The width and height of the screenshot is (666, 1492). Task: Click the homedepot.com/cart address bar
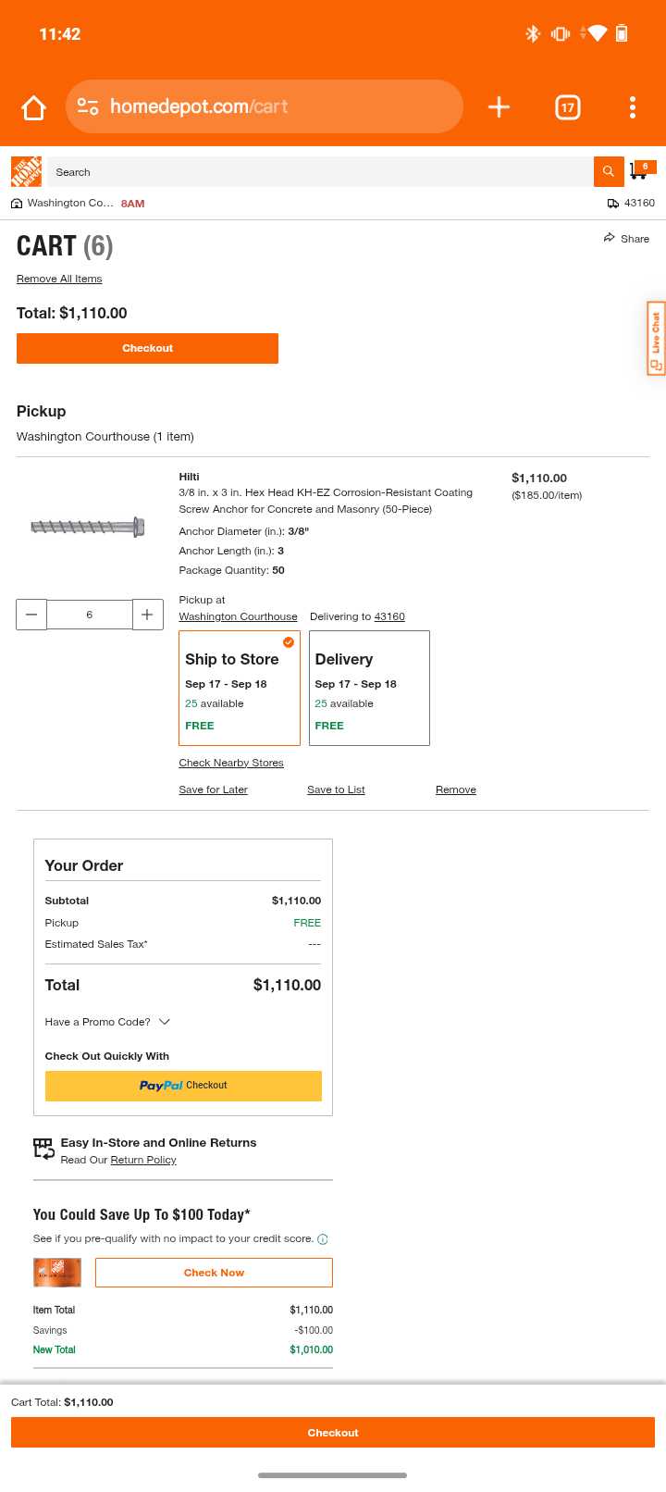click(265, 106)
